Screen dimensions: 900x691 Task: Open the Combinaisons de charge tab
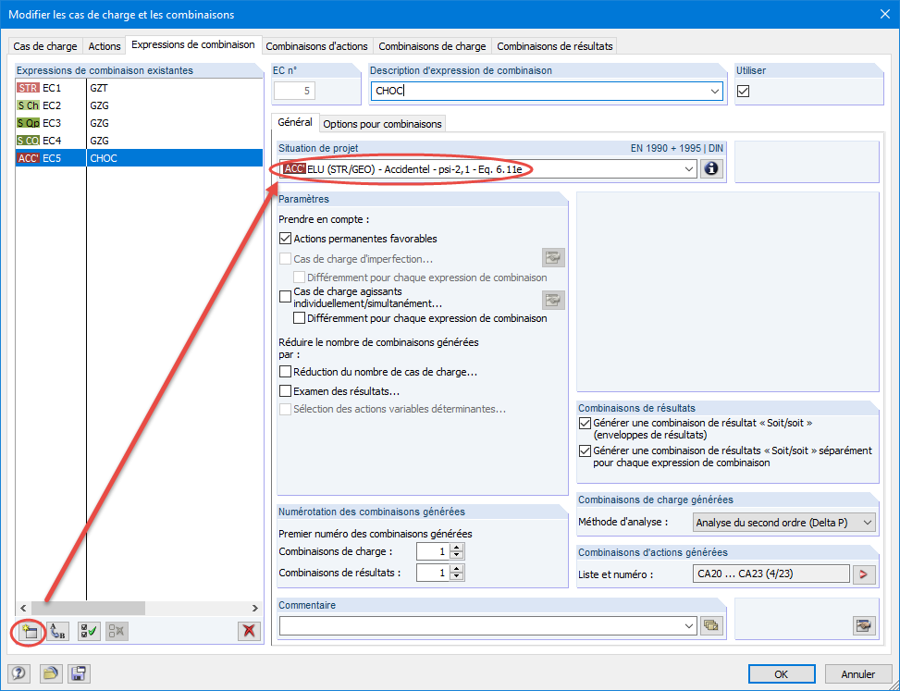pos(432,46)
